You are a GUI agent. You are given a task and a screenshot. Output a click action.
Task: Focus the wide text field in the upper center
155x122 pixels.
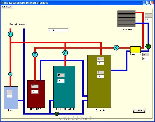pyautogui.click(x=58, y=30)
